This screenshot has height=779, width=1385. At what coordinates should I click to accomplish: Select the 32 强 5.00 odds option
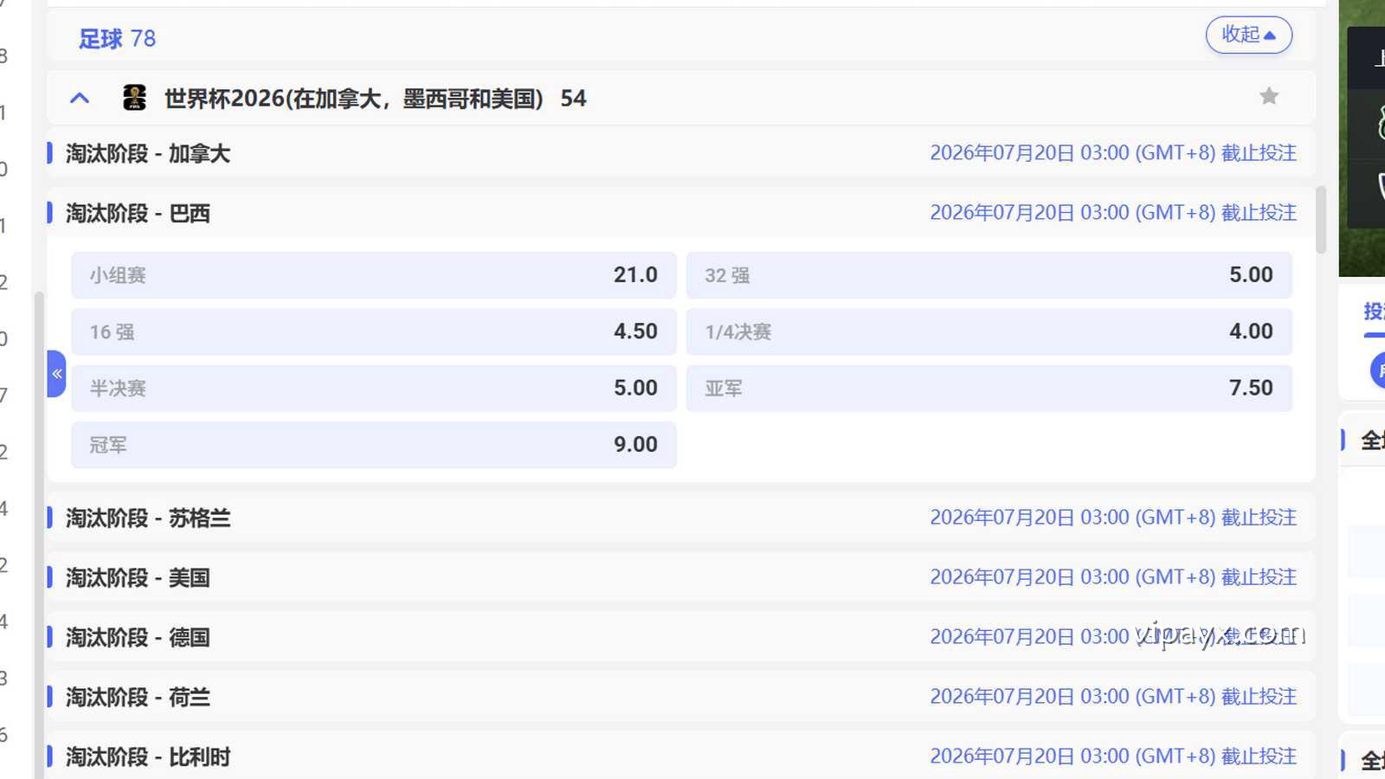click(989, 275)
